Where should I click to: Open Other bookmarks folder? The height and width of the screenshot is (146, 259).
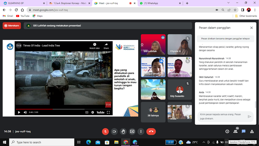tap(246, 16)
